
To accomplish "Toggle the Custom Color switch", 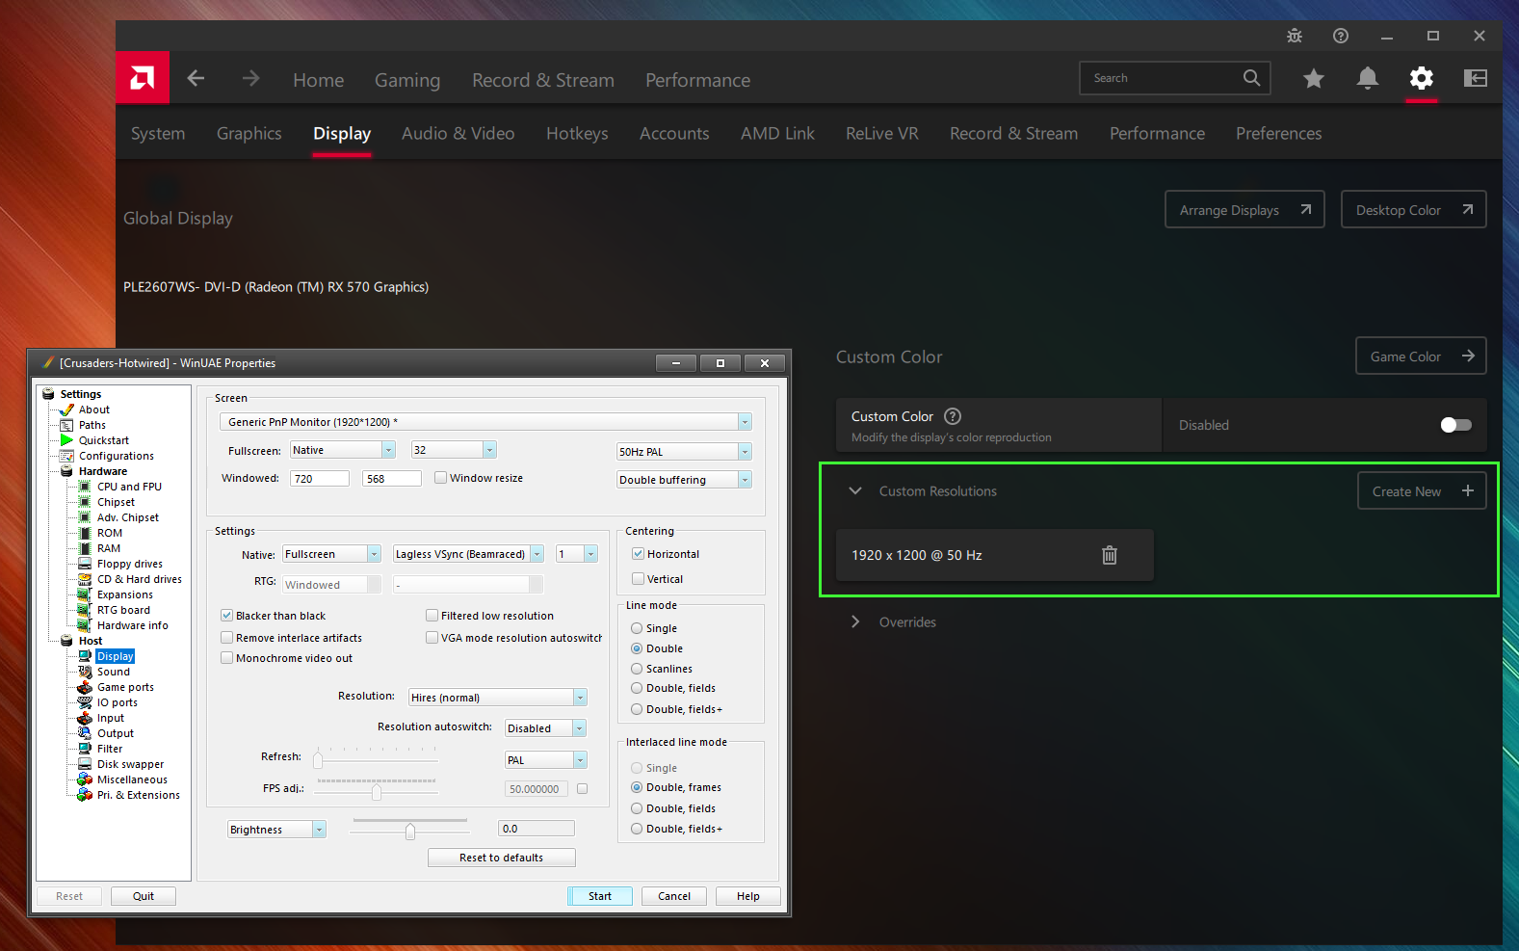I will tap(1455, 425).
